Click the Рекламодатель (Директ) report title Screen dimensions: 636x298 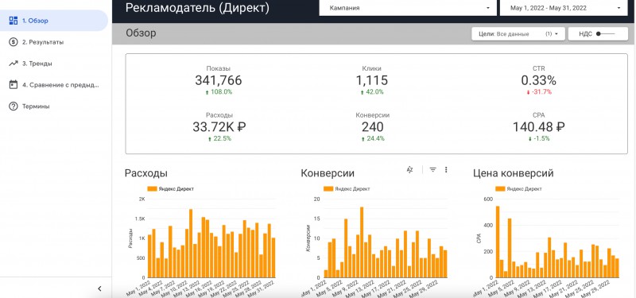click(x=197, y=8)
